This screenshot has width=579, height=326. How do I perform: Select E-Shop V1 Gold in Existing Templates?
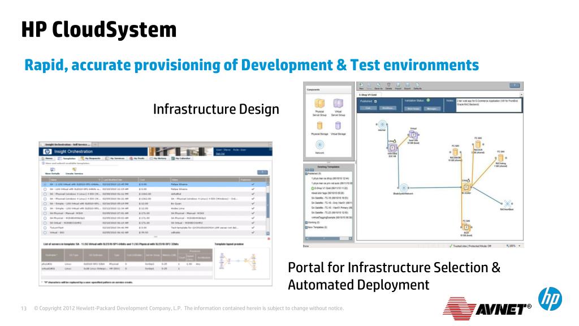coord(329,188)
